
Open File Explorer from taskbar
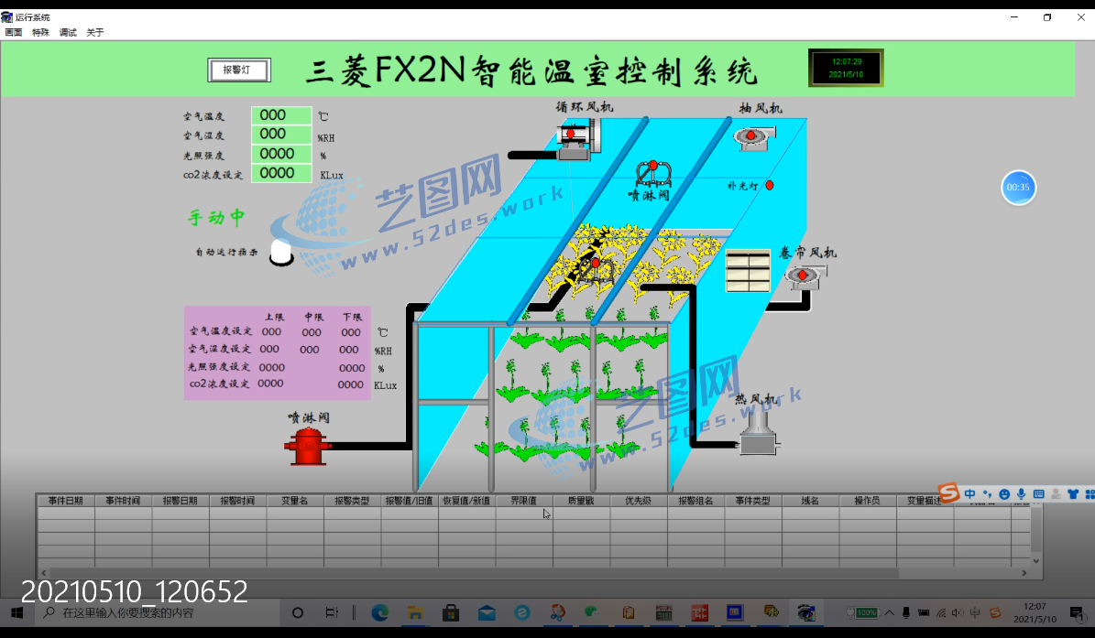[x=415, y=613]
